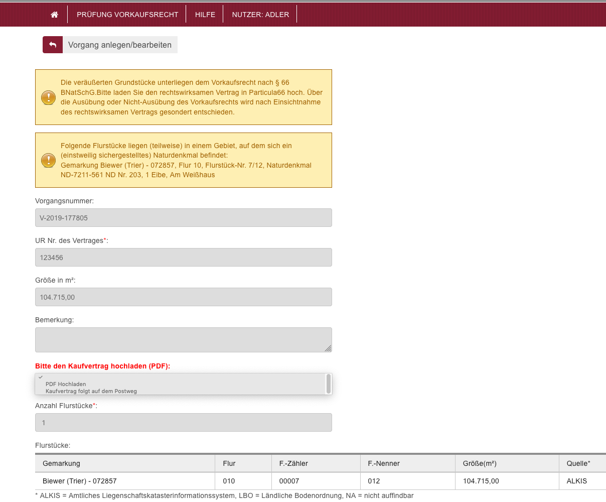Image resolution: width=606 pixels, height=502 pixels.
Task: Click warning icon in Naturdenkmal notice
Action: pyautogui.click(x=48, y=160)
